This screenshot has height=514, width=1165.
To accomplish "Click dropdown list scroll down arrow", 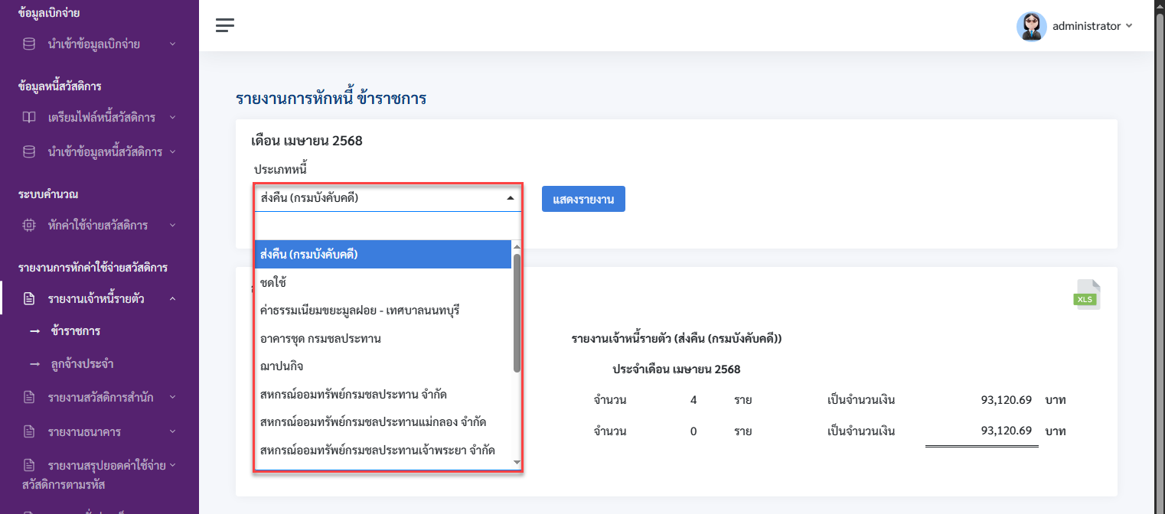I will pos(517,462).
